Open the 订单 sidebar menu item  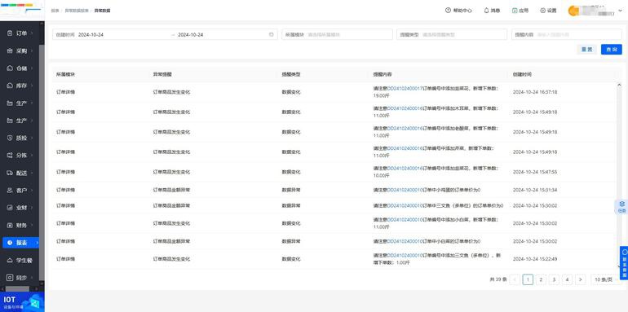(x=21, y=33)
